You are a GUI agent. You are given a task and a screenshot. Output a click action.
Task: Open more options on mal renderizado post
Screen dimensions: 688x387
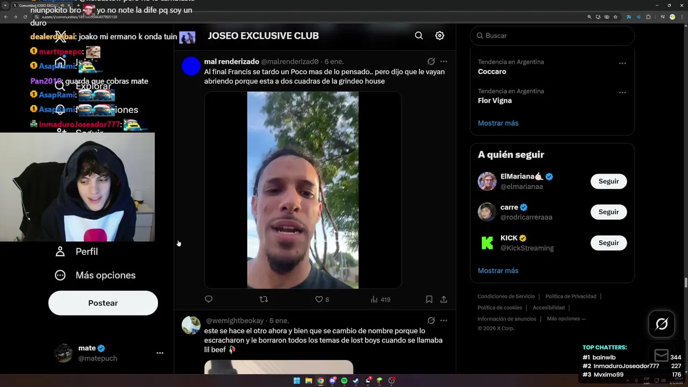[x=443, y=61]
